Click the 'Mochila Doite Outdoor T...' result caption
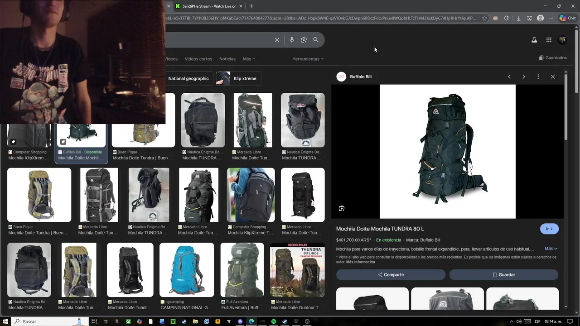580x326 pixels. [x=297, y=307]
